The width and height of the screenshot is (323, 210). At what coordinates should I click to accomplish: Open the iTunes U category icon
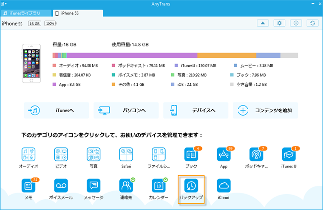click(x=289, y=154)
